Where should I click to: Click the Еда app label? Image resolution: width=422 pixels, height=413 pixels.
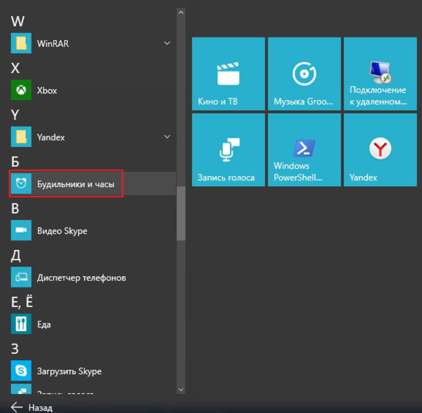[44, 325]
